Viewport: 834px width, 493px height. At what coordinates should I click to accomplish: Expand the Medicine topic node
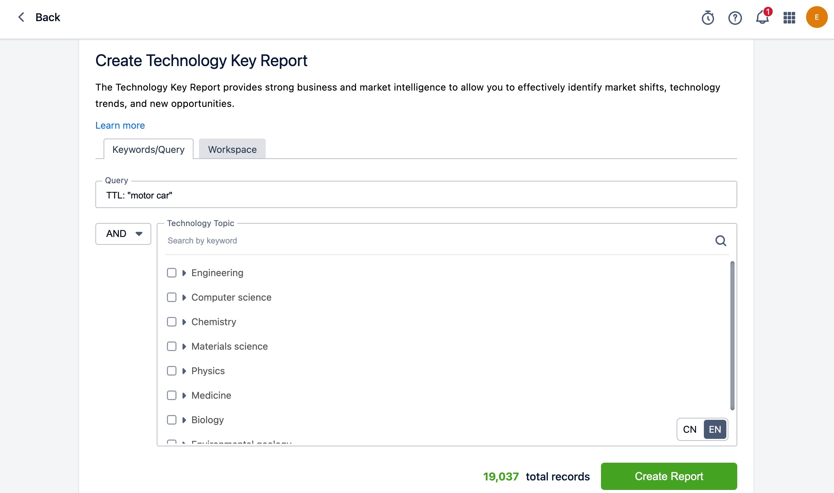(184, 395)
